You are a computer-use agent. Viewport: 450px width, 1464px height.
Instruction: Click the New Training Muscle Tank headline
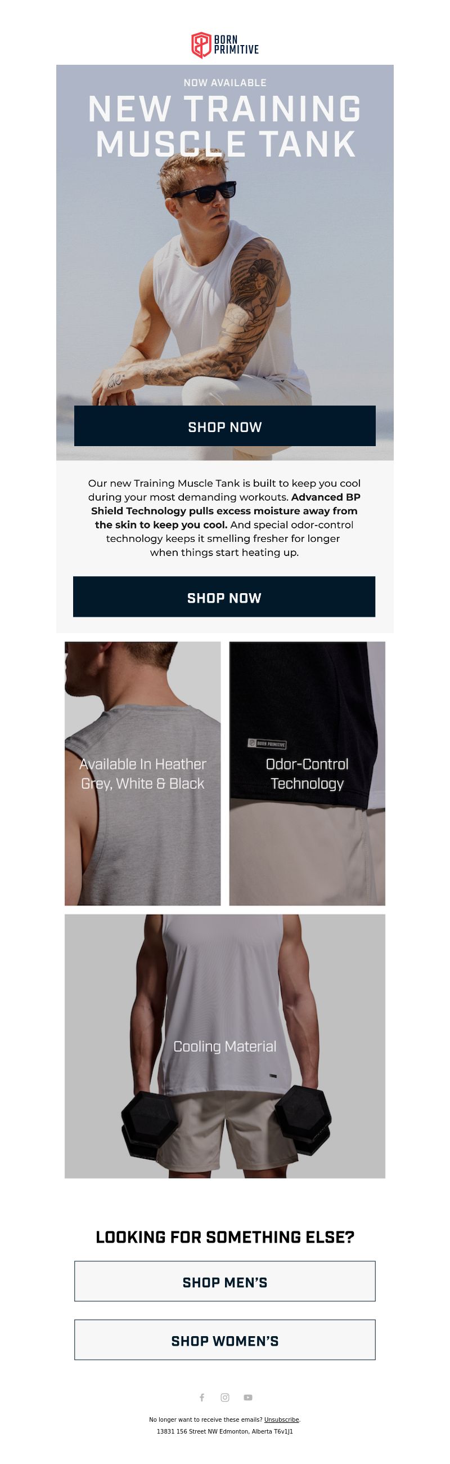[224, 126]
